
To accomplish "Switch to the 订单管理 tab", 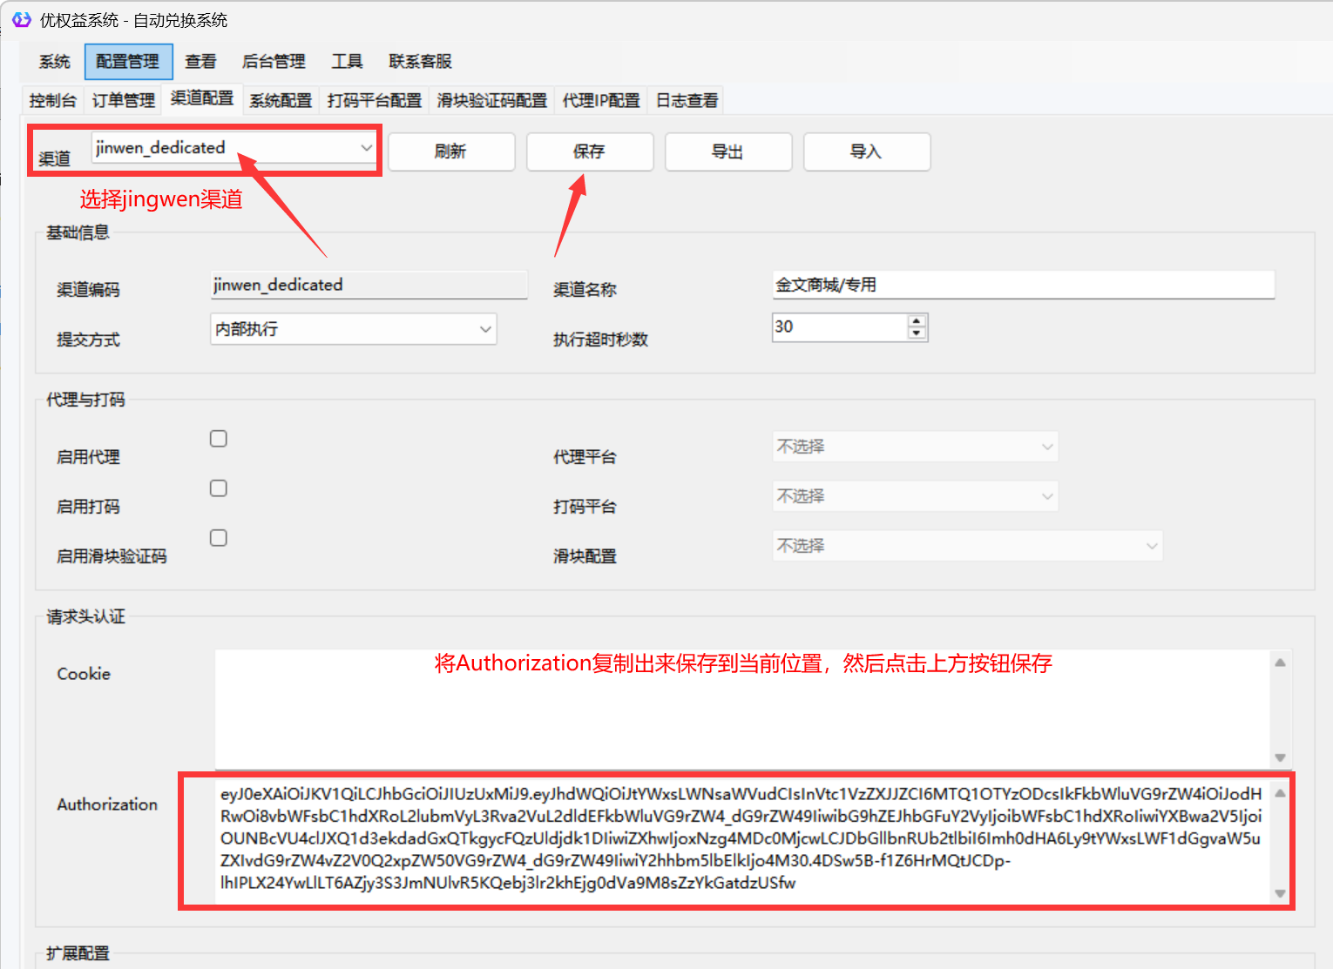I will pyautogui.click(x=124, y=100).
